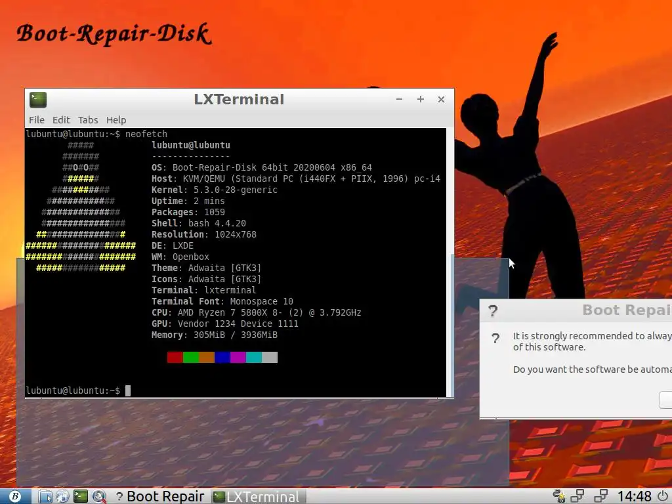
Task: Click the blue color block in neofetch palette
Action: click(x=222, y=358)
